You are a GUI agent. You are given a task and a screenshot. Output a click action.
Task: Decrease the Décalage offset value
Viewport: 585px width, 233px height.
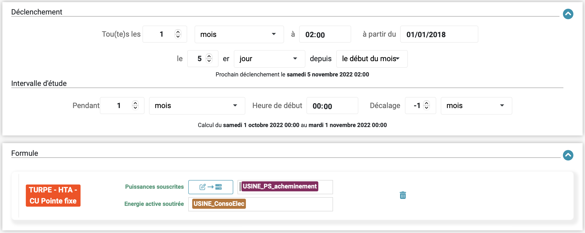pos(427,108)
